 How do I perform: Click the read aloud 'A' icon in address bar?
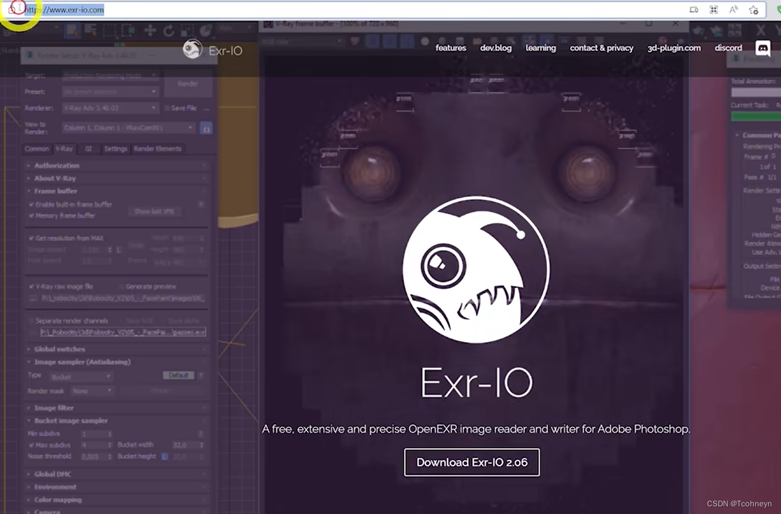[x=734, y=10]
